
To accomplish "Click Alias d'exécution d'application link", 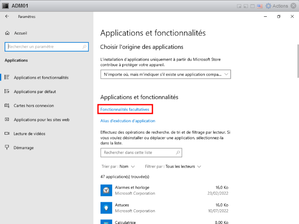I will tap(128, 121).
